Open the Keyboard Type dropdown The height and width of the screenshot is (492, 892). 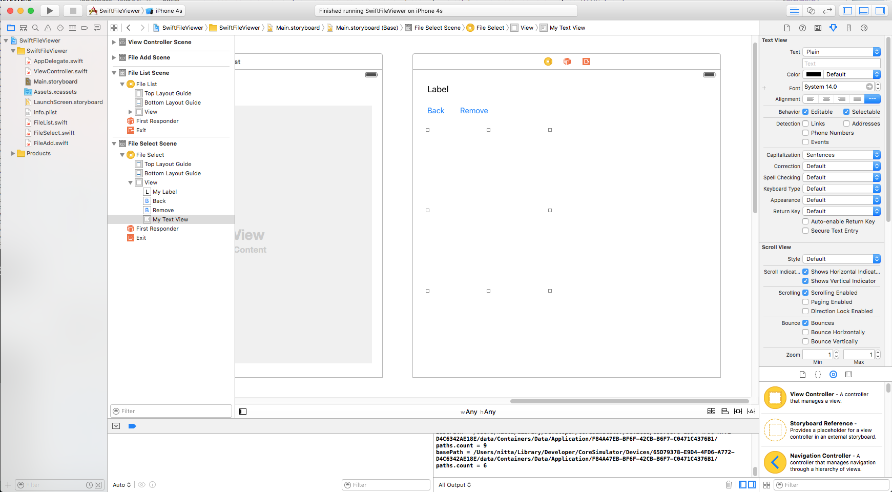[x=841, y=189]
